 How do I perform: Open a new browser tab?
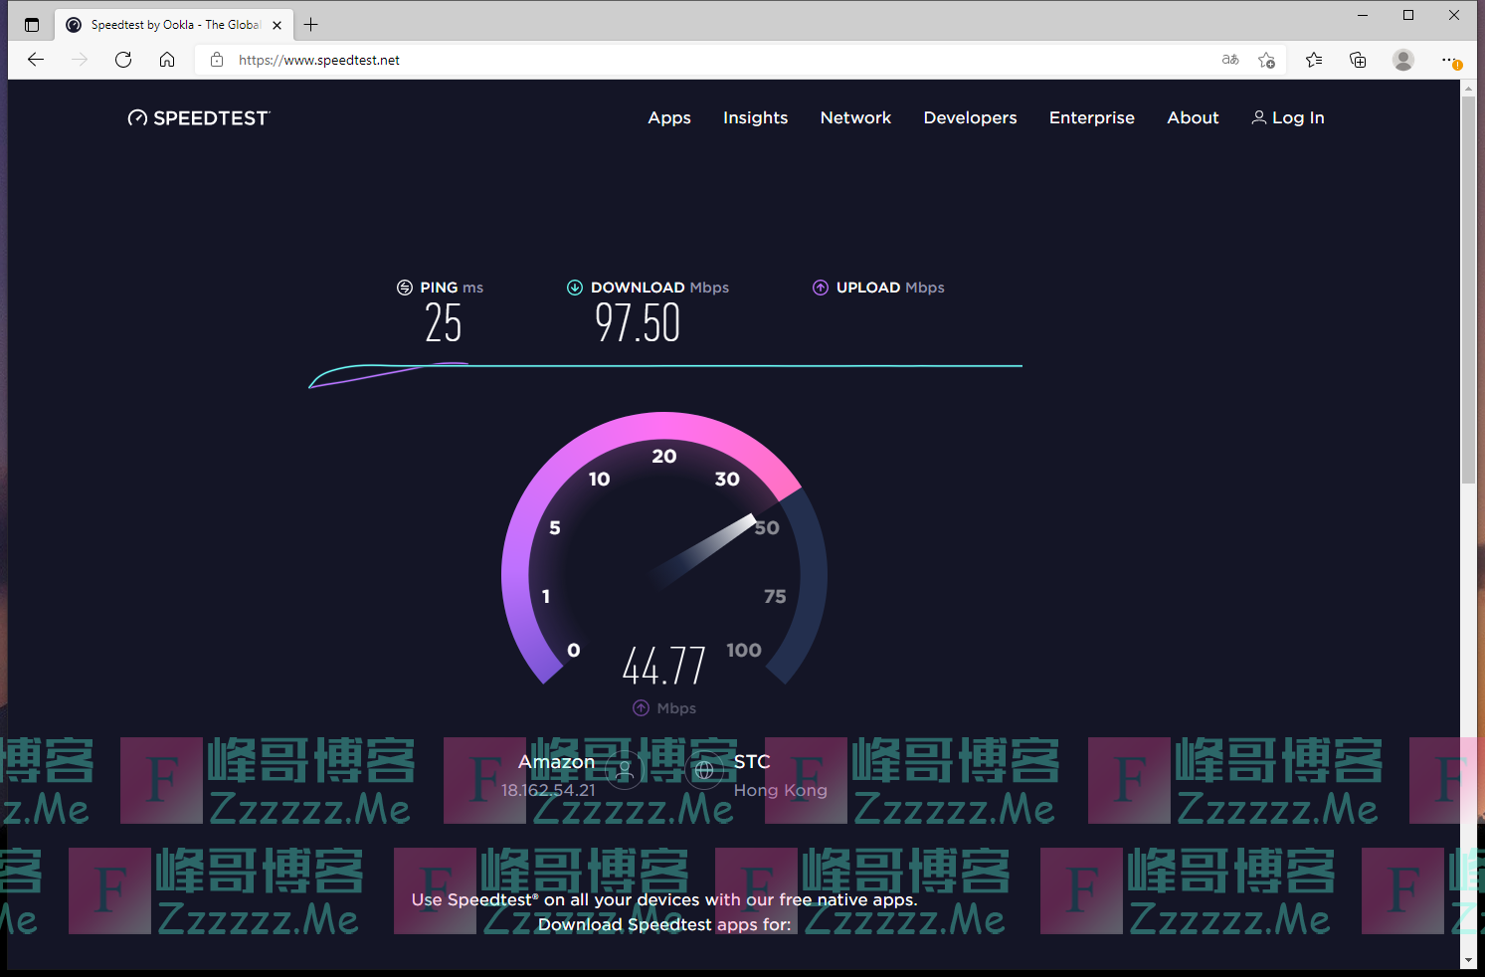point(311,25)
